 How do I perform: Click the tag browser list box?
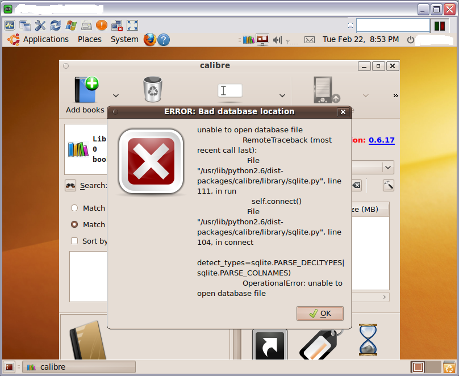point(88,276)
